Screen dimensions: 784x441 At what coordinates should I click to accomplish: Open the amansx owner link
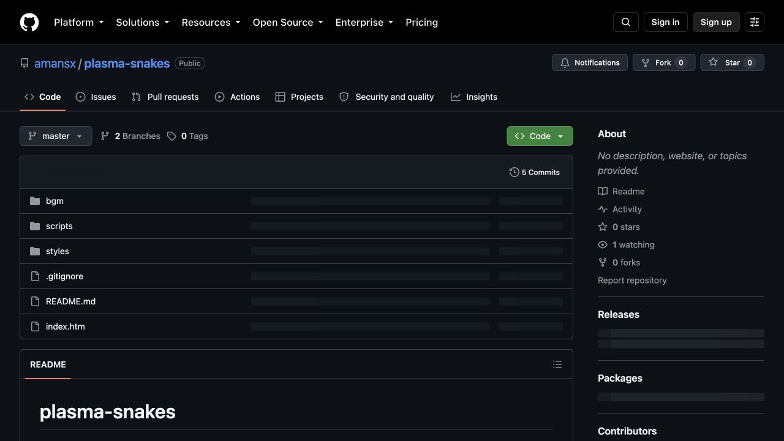(x=55, y=63)
